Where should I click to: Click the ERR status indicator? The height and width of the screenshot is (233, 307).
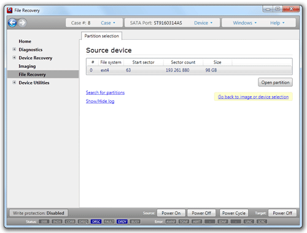(44, 221)
